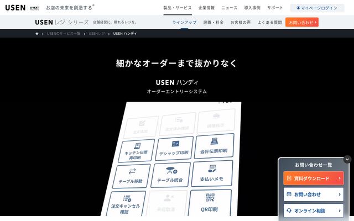Click the テーブル移動 arrows icon tile
Screen dimensions: 354x221
(x=131, y=176)
